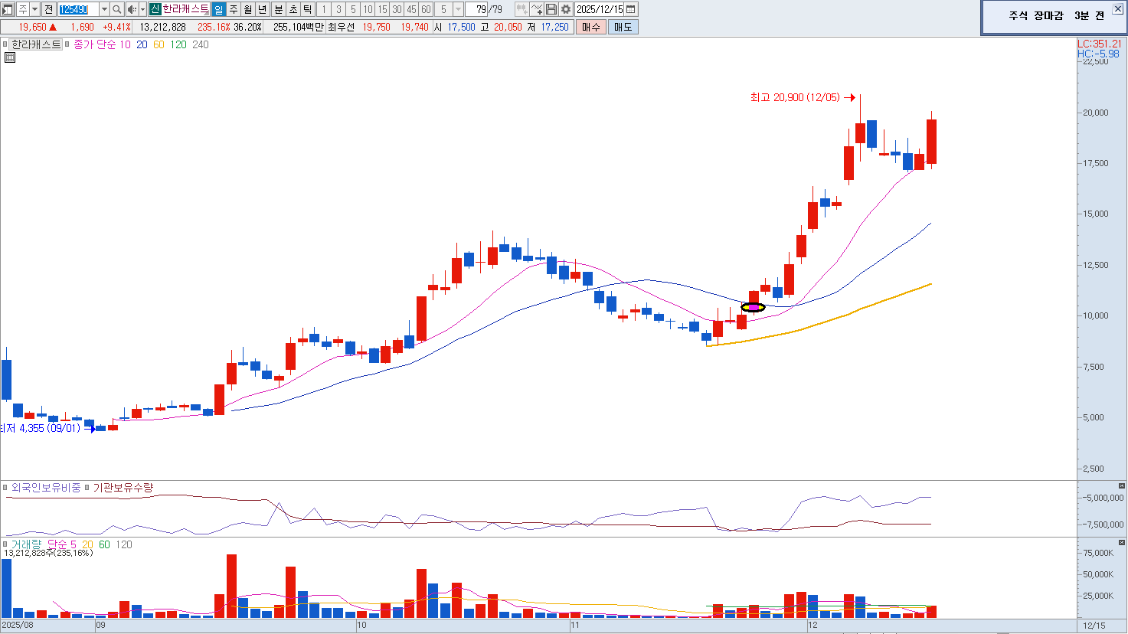Toggle the 거래량 volume indicator marker
This screenshot has width=1128, height=634.
point(5,544)
